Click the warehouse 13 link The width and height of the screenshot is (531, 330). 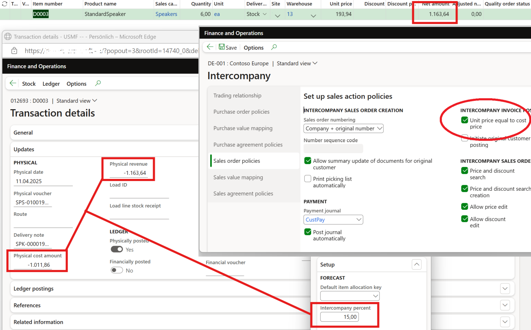(x=290, y=14)
